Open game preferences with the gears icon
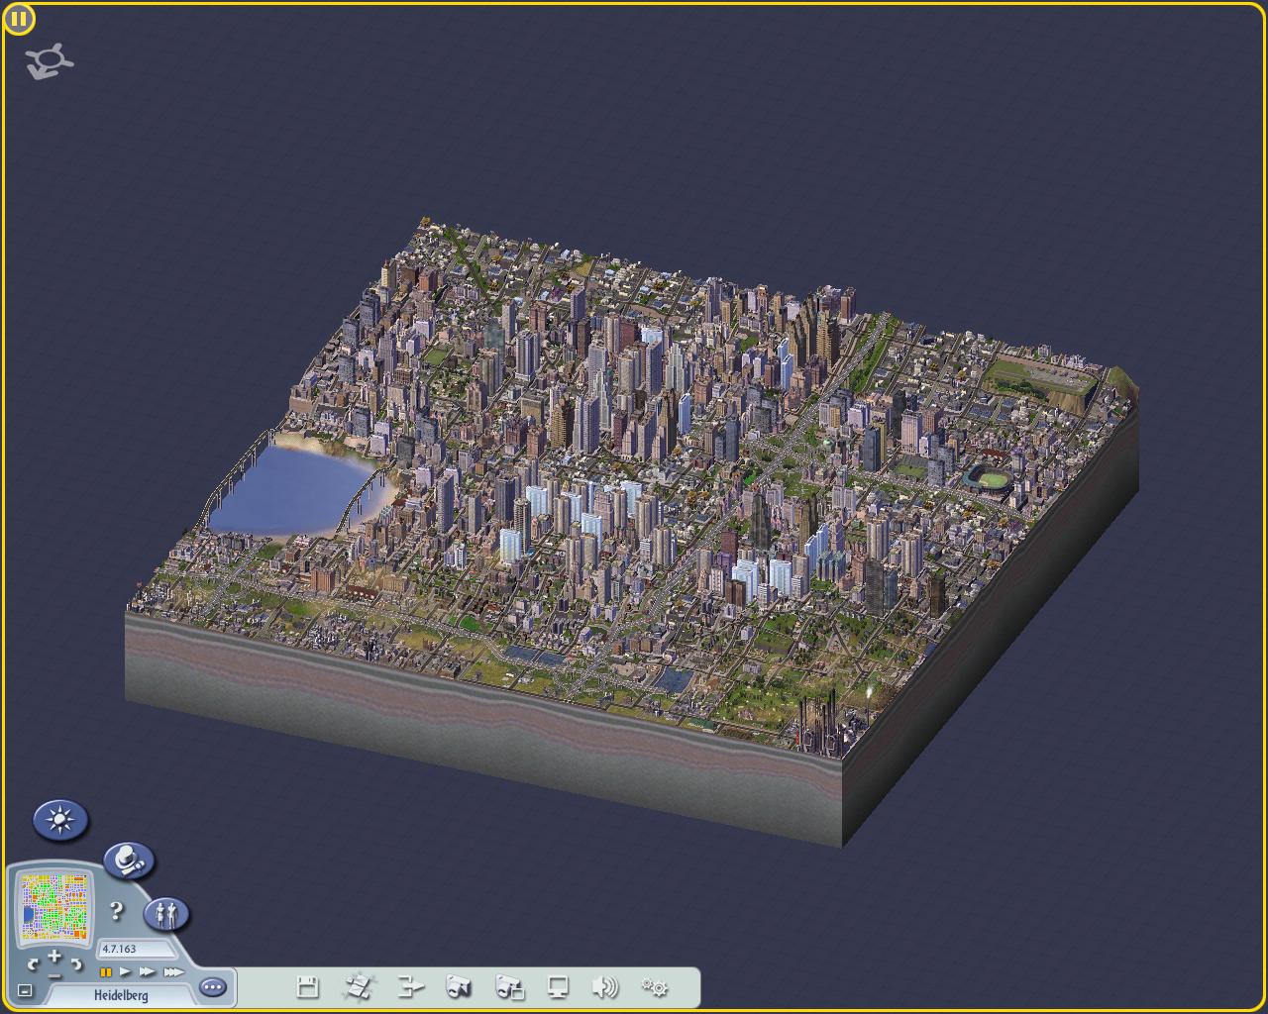1268x1014 pixels. 654,986
